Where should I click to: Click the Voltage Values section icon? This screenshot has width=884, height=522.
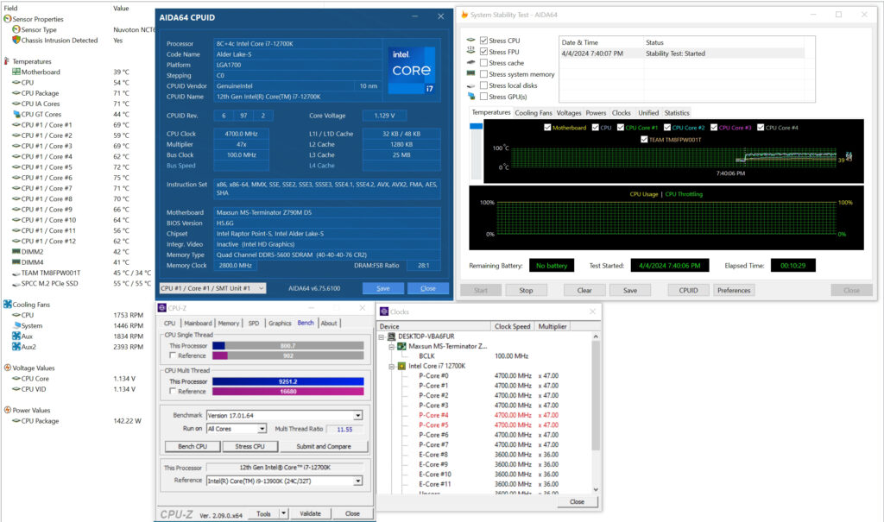tap(7, 368)
